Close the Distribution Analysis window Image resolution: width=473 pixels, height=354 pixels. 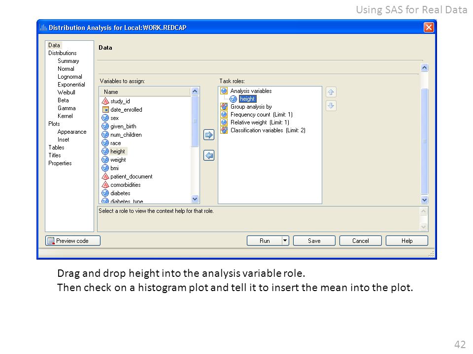pyautogui.click(x=429, y=28)
